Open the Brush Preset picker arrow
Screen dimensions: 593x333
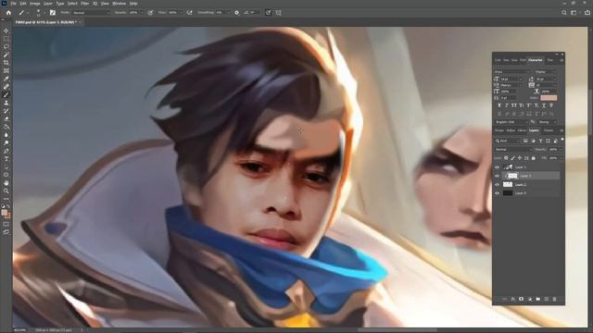point(44,12)
